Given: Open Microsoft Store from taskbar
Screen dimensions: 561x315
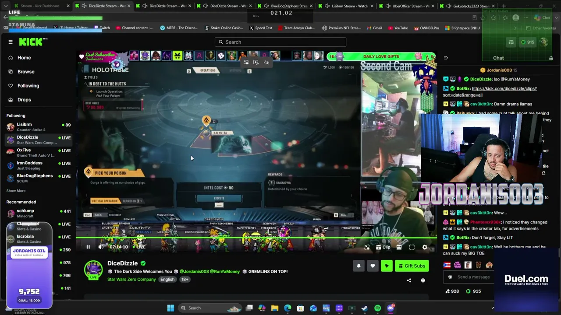Looking at the screenshot, I should tap(300, 308).
